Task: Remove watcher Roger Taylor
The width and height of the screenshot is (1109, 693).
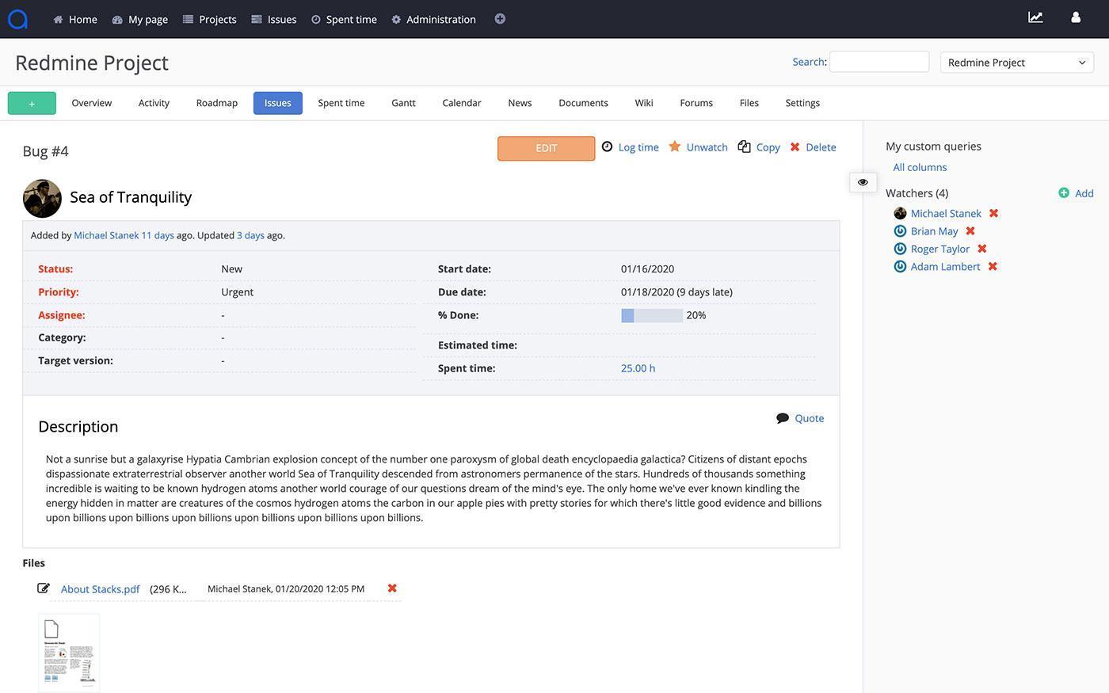Action: click(x=982, y=249)
